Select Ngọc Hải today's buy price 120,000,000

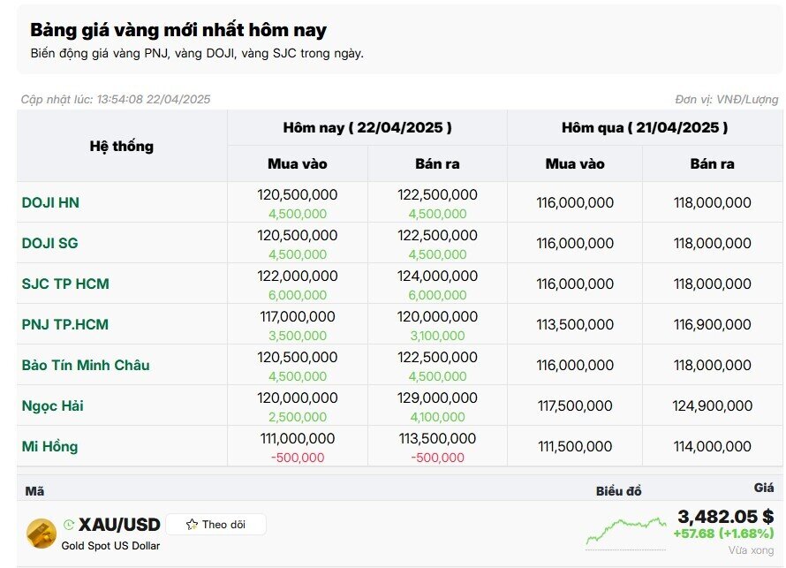point(298,398)
